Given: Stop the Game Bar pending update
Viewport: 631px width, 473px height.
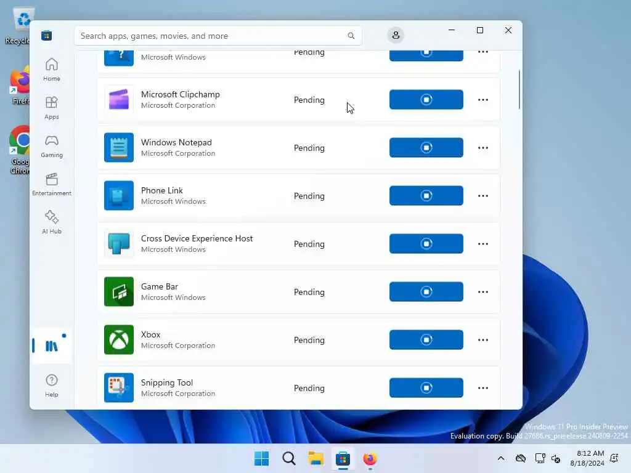Looking at the screenshot, I should 426,291.
